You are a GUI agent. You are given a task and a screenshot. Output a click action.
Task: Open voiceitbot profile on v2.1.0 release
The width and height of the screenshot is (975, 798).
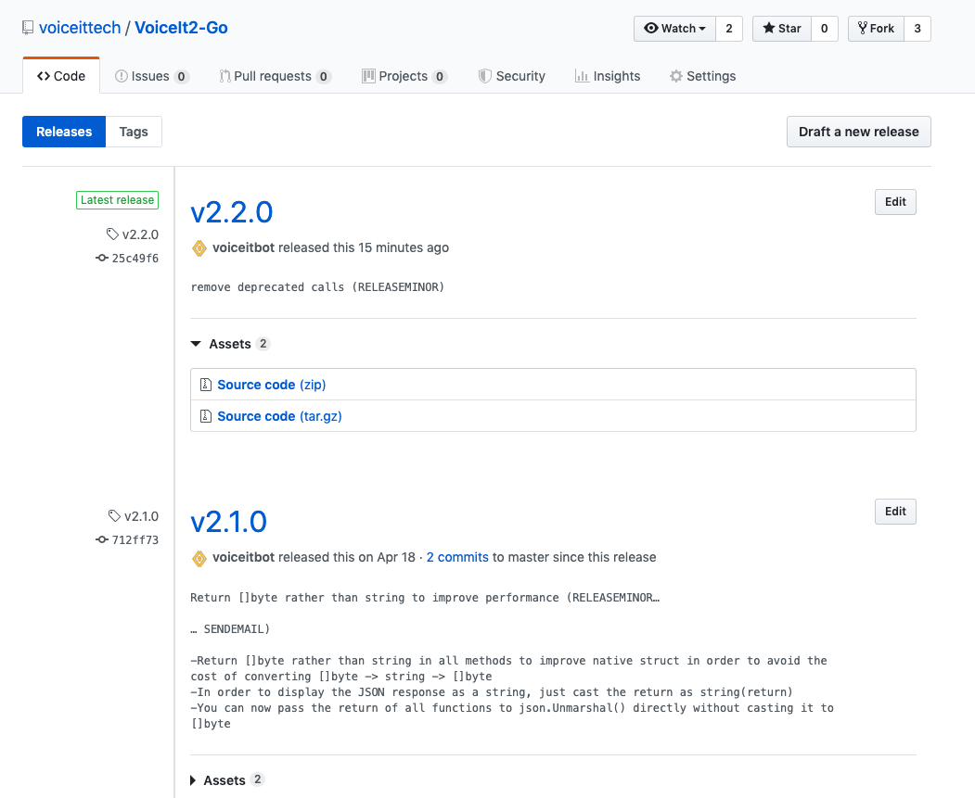243,558
